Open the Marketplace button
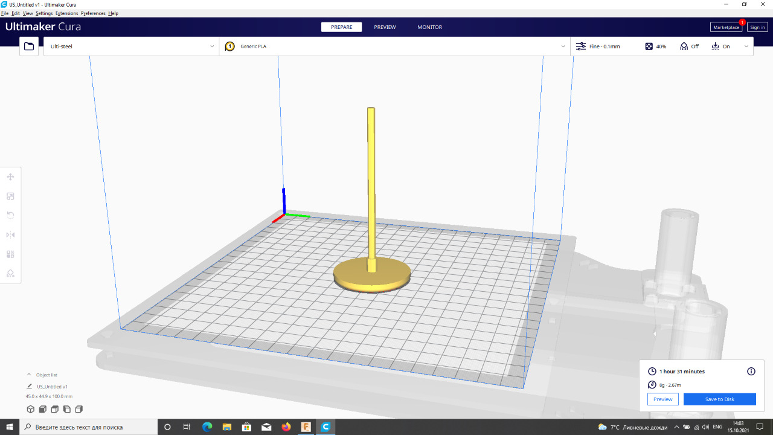 click(x=725, y=27)
